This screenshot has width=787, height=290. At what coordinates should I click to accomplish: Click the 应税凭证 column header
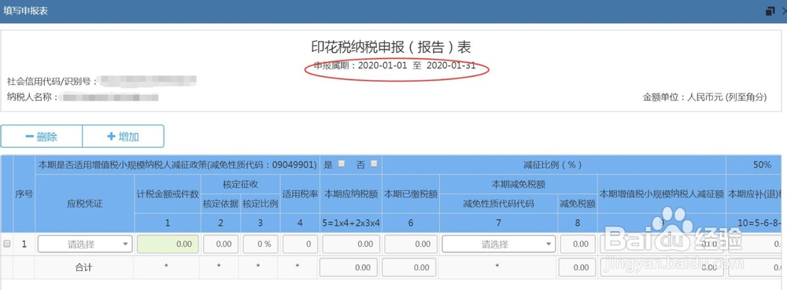coord(84,204)
